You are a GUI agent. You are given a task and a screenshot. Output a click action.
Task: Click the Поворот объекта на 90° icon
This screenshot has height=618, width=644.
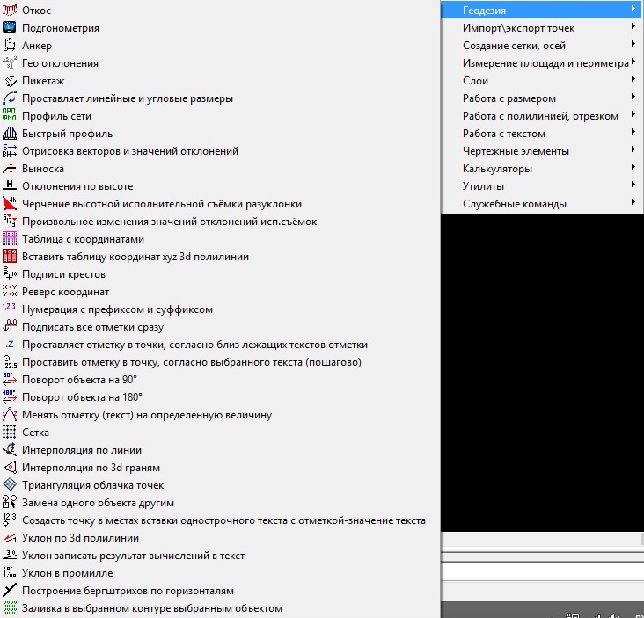coord(10,380)
